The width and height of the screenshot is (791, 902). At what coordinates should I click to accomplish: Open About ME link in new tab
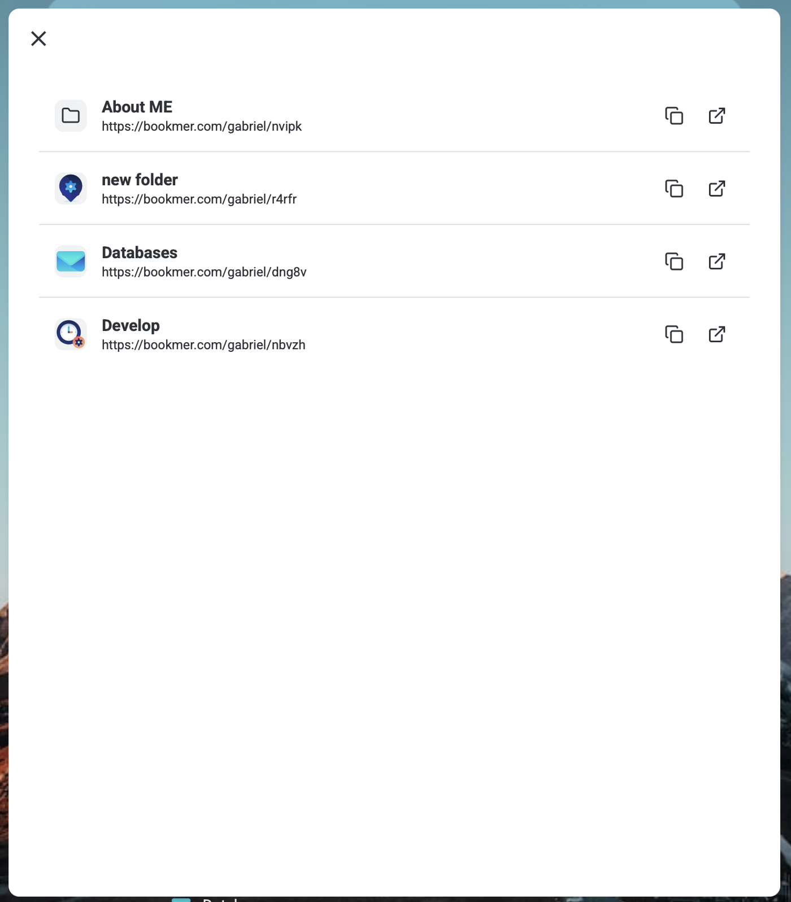pos(717,116)
